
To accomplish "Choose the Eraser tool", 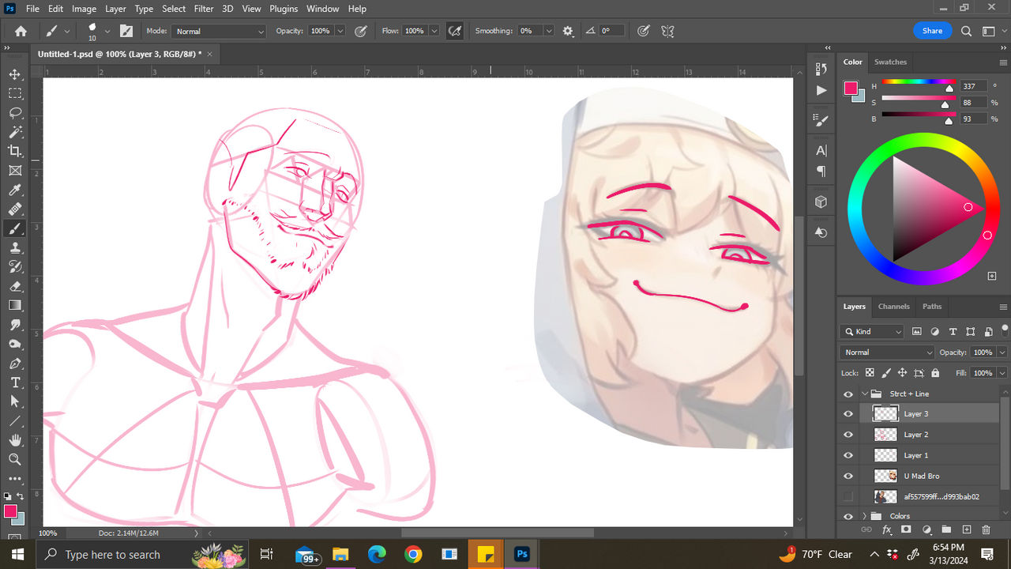I will click(x=15, y=286).
